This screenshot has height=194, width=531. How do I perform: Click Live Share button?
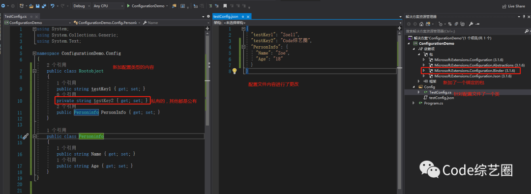(514, 6)
